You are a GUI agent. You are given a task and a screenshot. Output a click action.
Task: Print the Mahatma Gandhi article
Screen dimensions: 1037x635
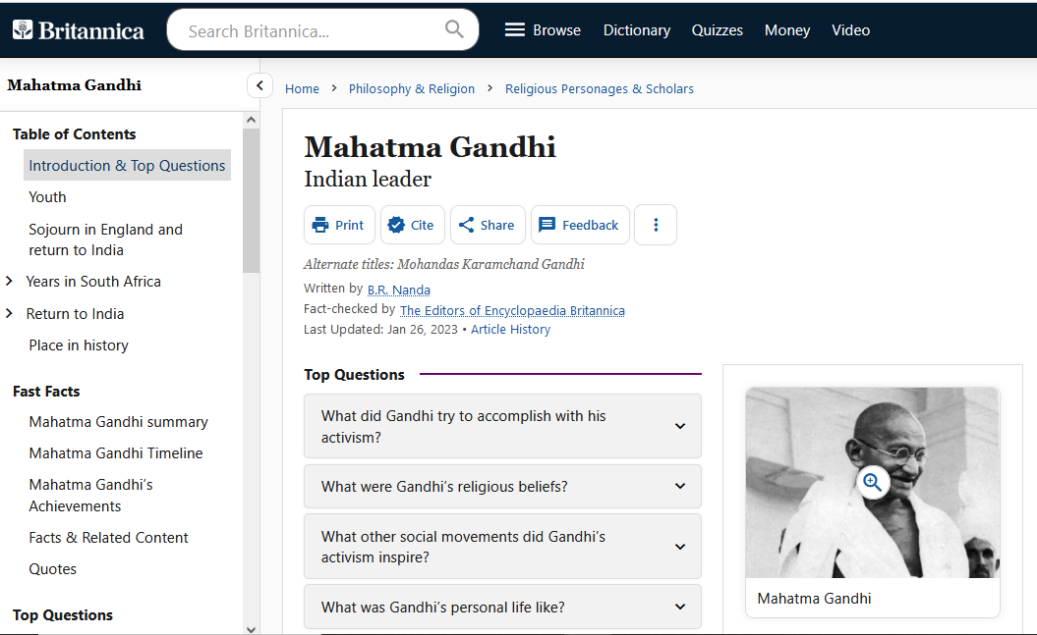pyautogui.click(x=339, y=225)
